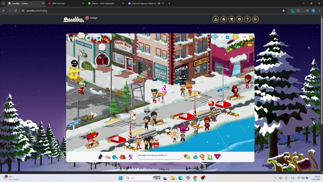
Task: Click the gold coins currency icon
Action: 236,37
